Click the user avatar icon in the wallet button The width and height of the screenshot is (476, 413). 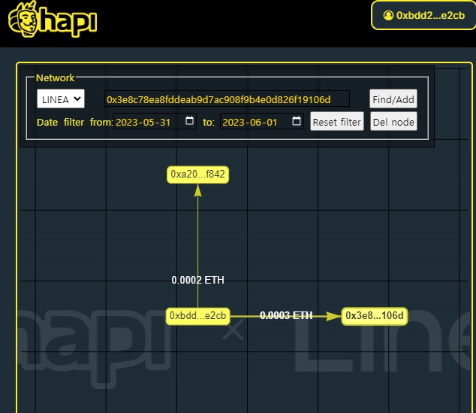388,15
